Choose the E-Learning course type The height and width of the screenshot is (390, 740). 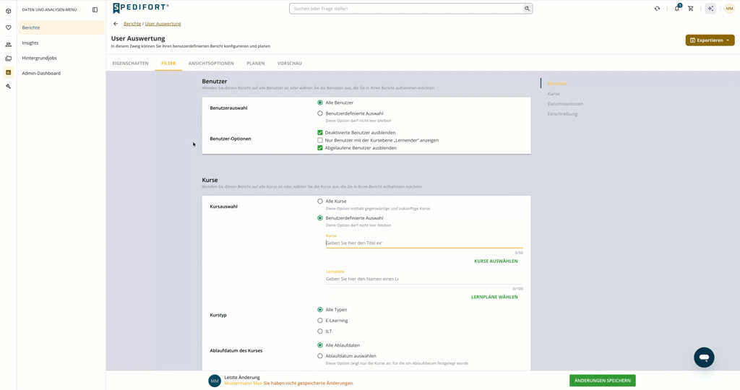pyautogui.click(x=320, y=320)
